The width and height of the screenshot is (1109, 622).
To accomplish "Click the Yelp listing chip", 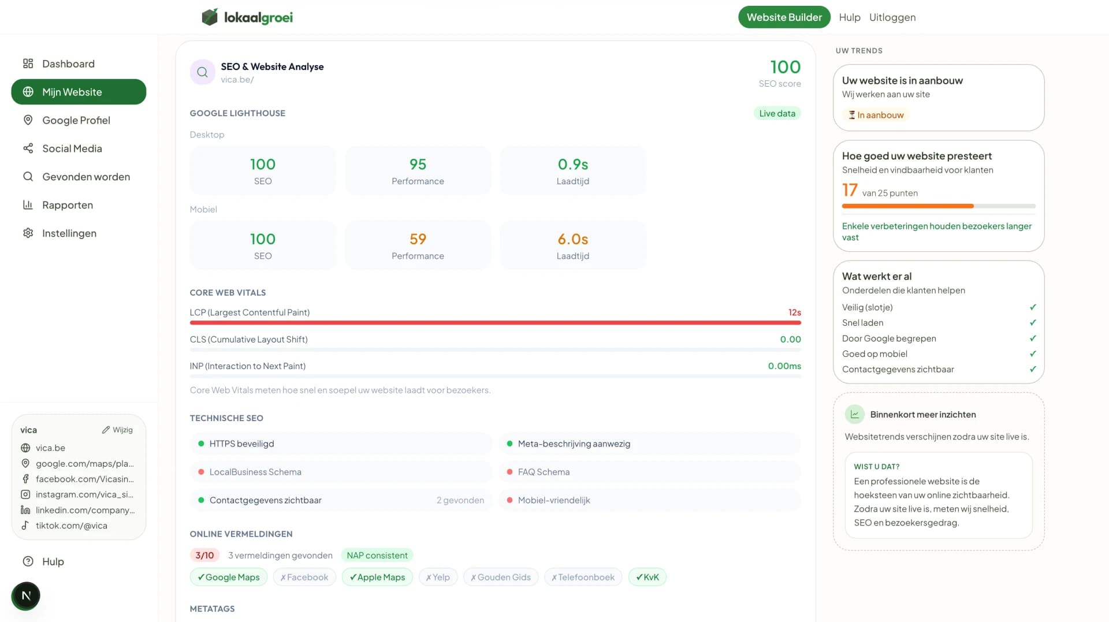I will (438, 578).
